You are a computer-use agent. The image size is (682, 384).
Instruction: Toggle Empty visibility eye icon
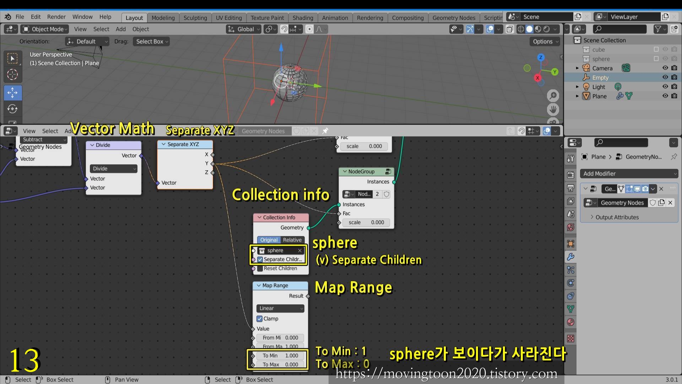(x=665, y=77)
